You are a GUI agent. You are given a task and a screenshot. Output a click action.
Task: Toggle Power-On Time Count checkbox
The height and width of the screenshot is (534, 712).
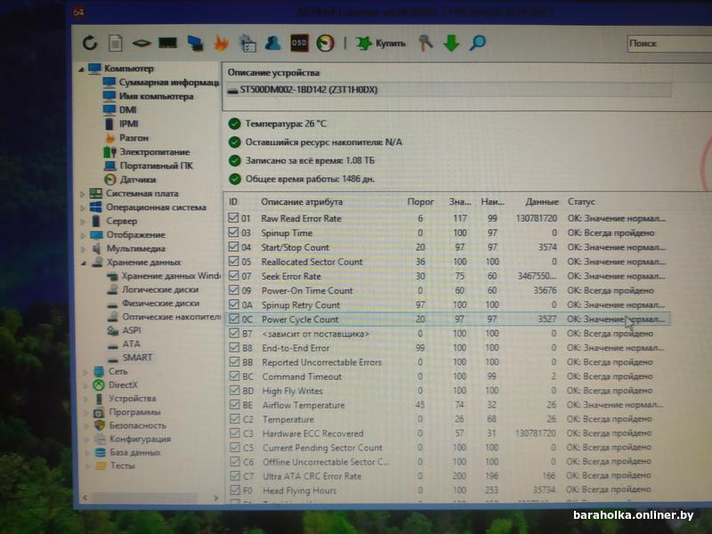click(x=234, y=290)
